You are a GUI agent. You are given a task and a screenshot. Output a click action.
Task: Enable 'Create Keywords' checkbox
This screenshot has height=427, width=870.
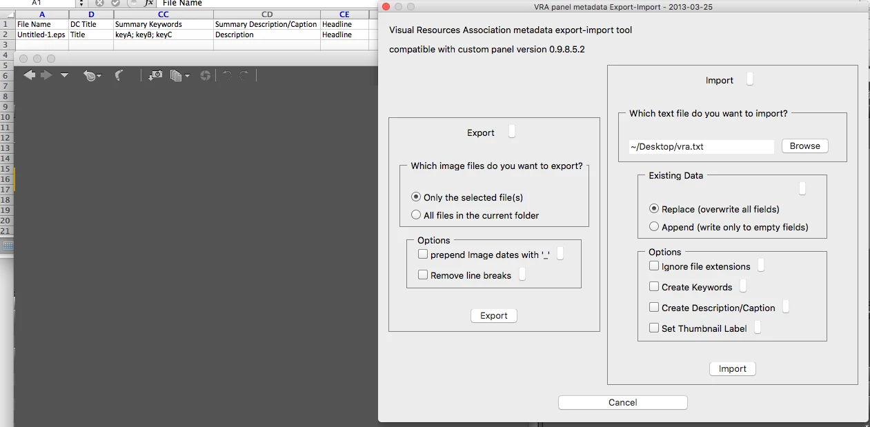pos(654,287)
